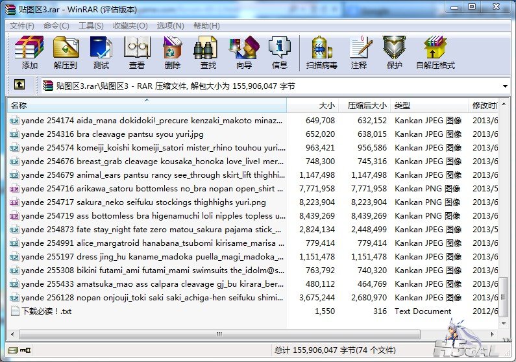Click size value 1,550 of txt file

[x=325, y=311]
